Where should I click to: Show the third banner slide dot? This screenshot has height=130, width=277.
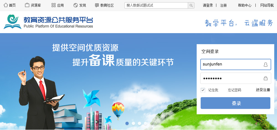(139, 123)
